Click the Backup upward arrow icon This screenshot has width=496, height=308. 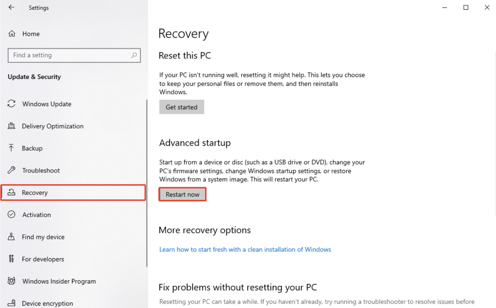point(11,148)
